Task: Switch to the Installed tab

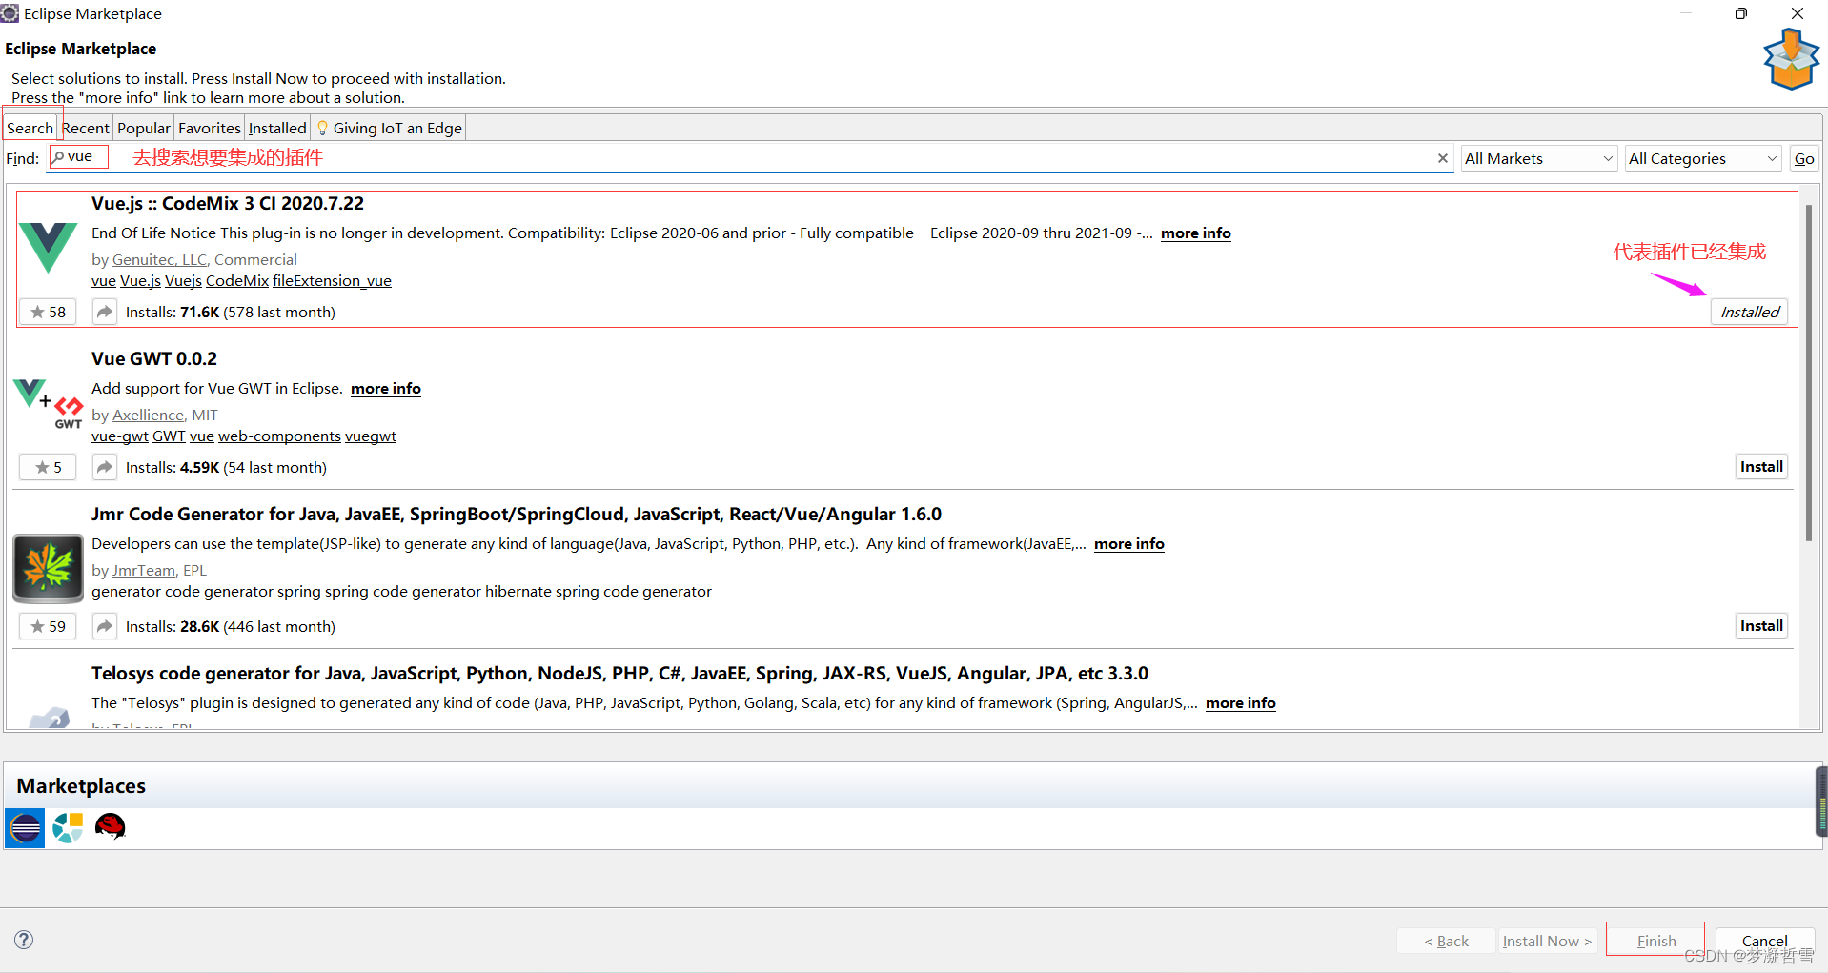Action: pyautogui.click(x=277, y=128)
